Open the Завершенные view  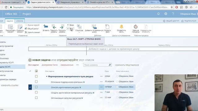[67, 65]
